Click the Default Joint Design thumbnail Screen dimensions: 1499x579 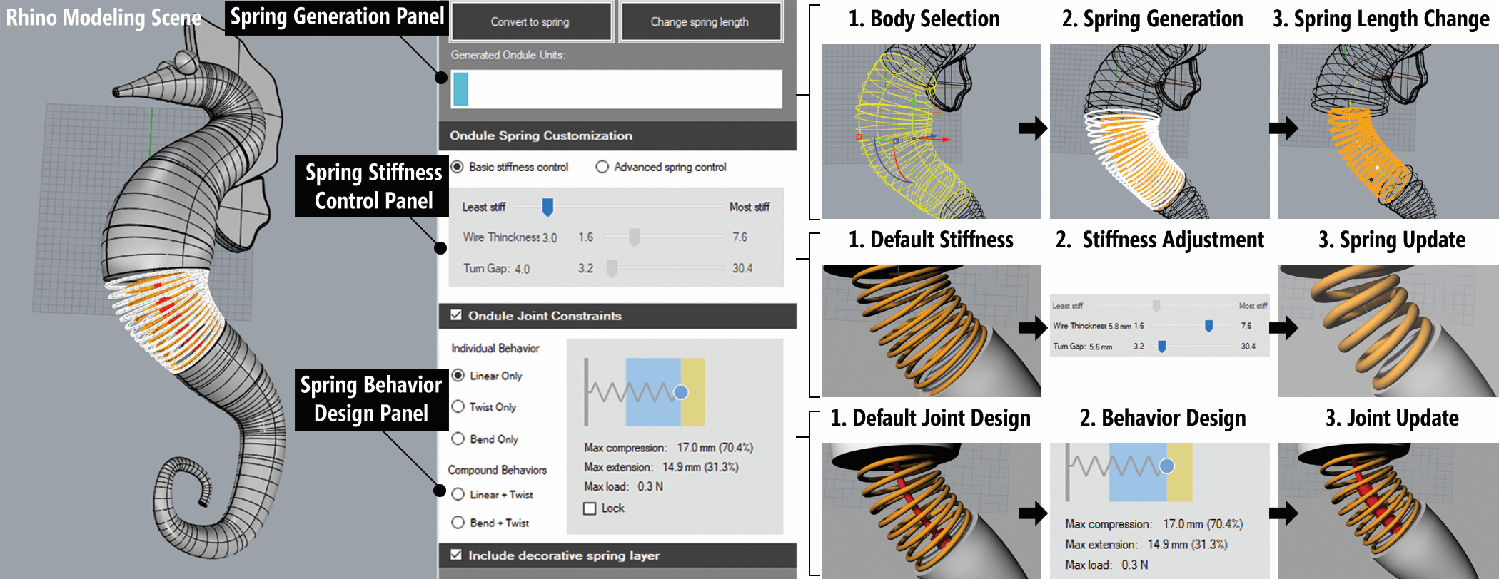click(x=932, y=511)
